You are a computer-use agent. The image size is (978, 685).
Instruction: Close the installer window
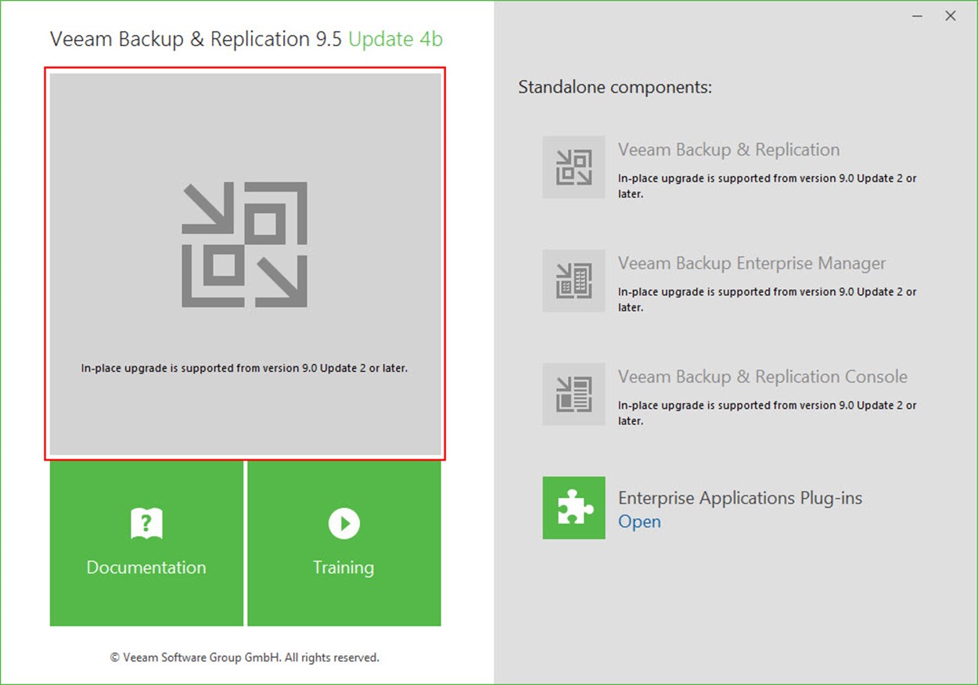(x=951, y=16)
